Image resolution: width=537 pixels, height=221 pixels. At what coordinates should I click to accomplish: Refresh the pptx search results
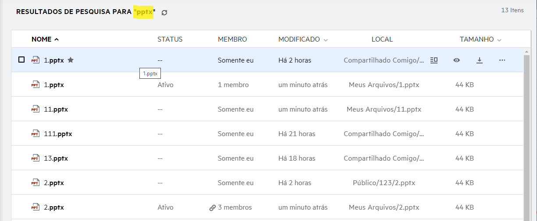click(164, 13)
